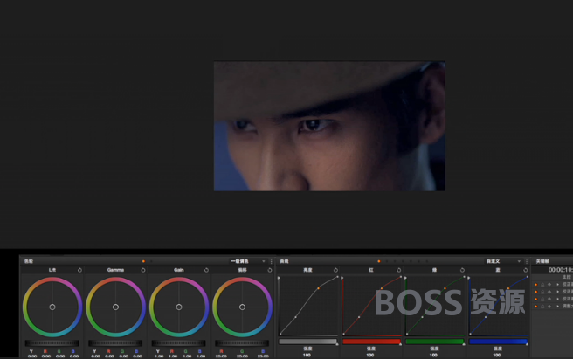Reset the 蓝 blue curve
This screenshot has width=573, height=359.
(526, 270)
